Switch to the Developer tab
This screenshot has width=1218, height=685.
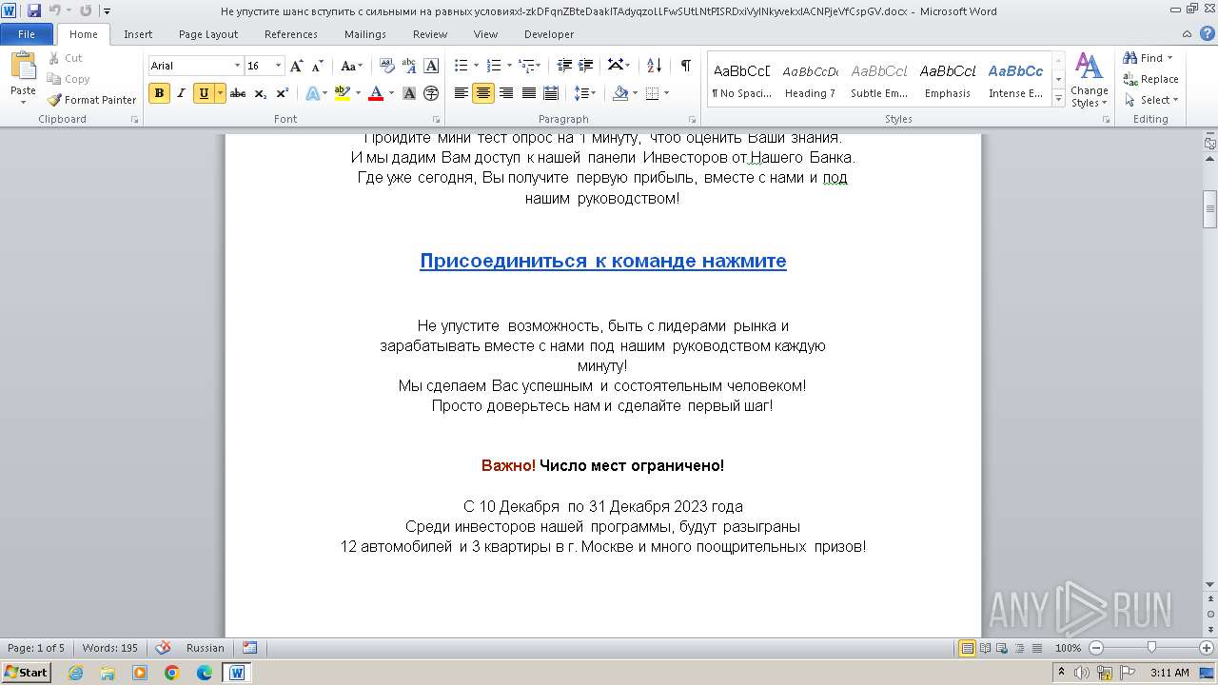(549, 34)
